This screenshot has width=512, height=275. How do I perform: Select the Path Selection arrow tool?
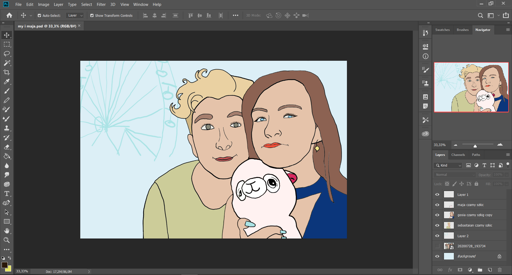tap(7, 212)
